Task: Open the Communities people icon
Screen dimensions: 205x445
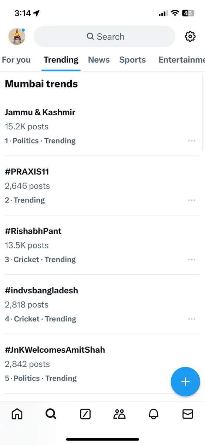Action: pyautogui.click(x=120, y=414)
